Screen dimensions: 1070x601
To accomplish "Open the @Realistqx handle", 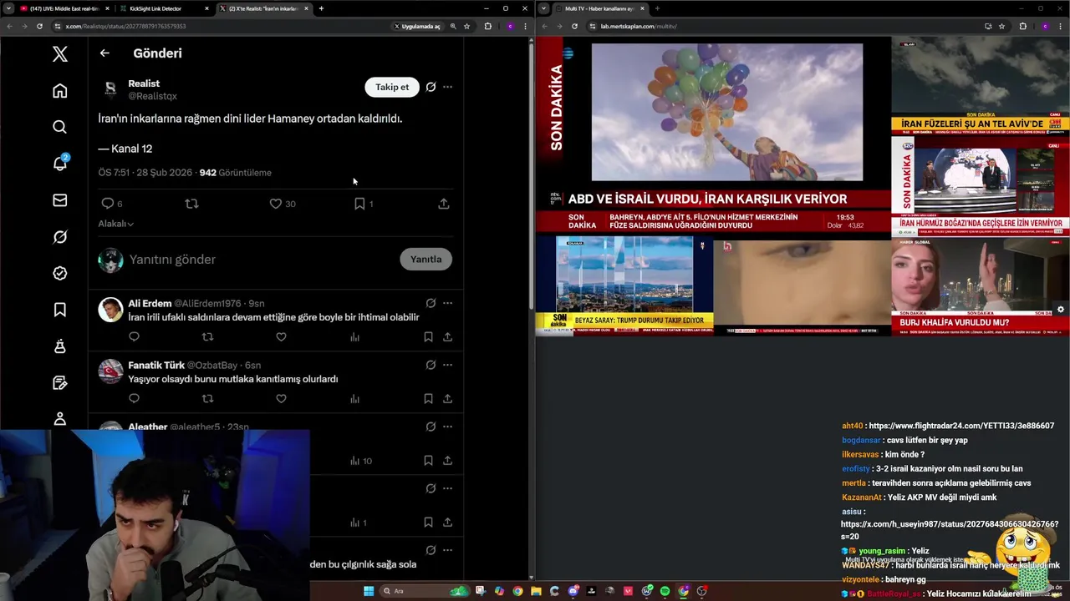I will point(152,96).
